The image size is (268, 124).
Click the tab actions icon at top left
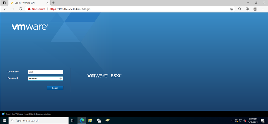coord(4,3)
